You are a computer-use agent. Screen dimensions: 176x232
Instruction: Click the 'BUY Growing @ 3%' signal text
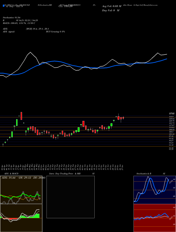[55, 32]
